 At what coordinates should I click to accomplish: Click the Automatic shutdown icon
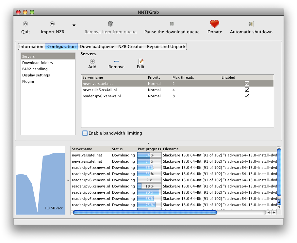(251, 24)
